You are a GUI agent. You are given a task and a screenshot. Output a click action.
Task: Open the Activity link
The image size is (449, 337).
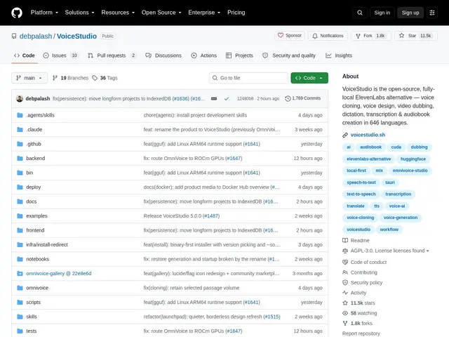(x=354, y=293)
